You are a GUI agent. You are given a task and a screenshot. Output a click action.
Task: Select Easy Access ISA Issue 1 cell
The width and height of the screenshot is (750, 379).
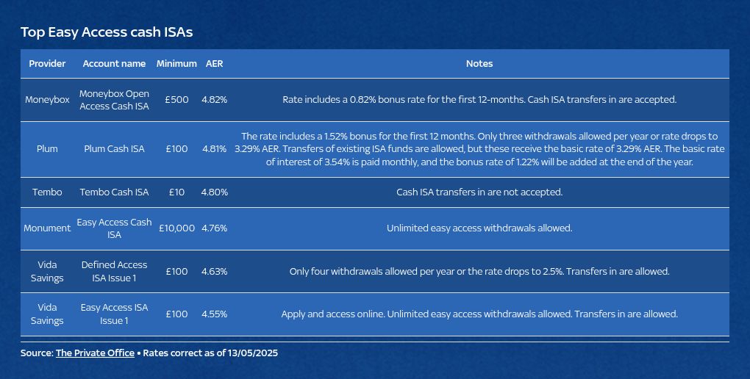pos(114,314)
